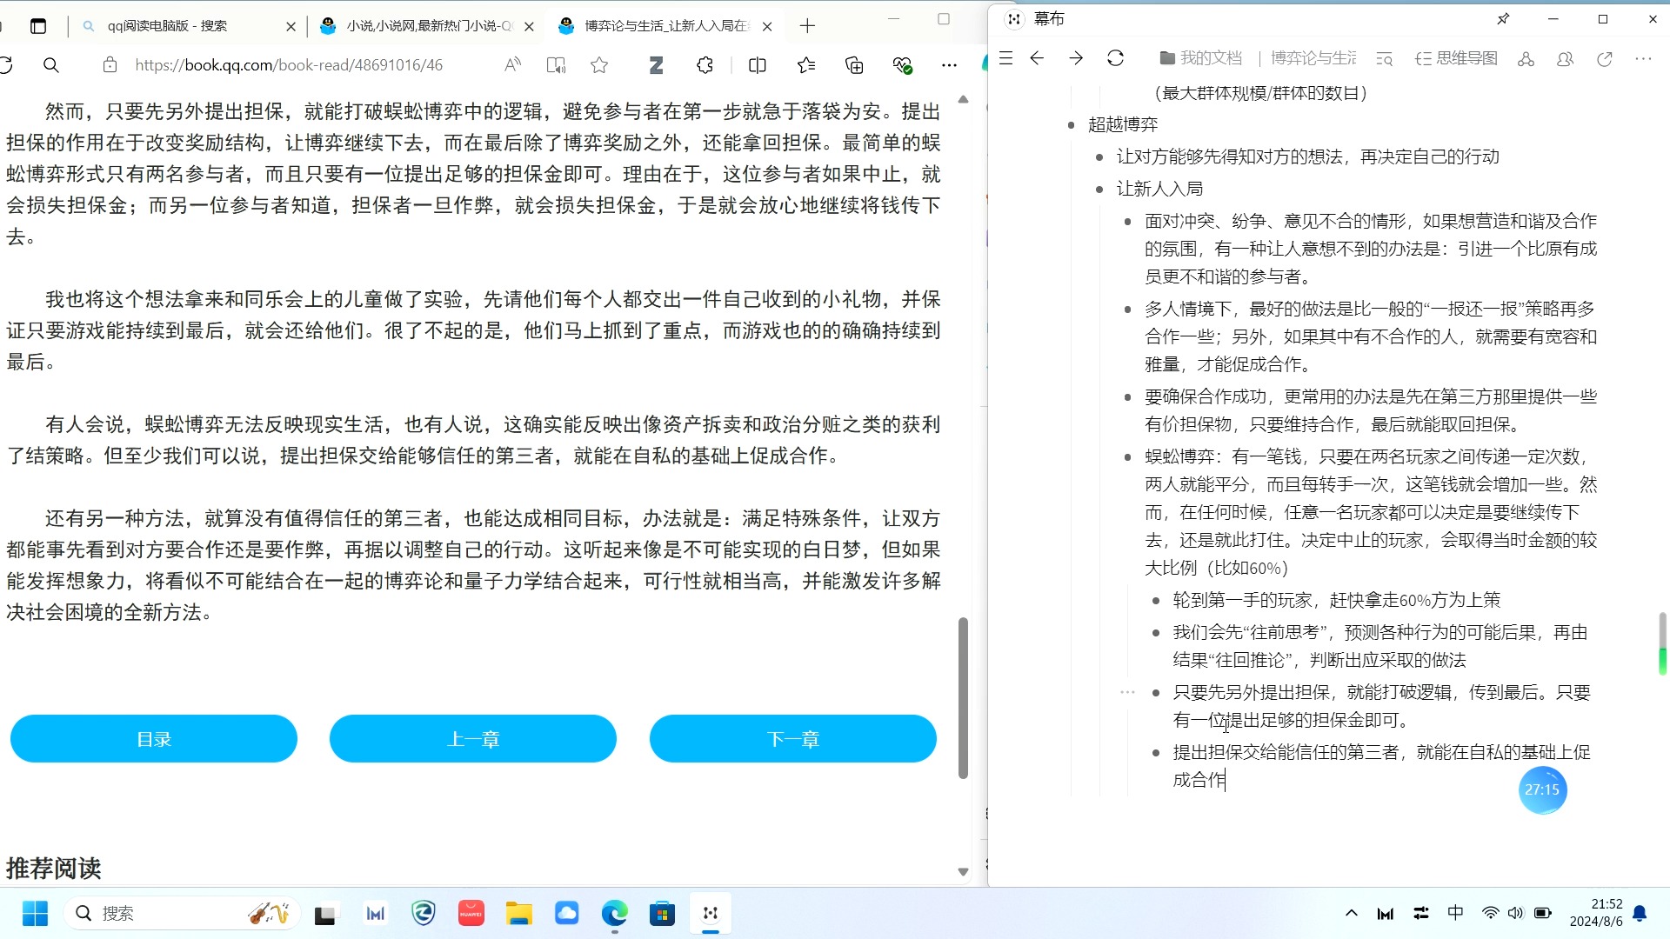Viewport: 1670px width, 939px height.
Task: Open 我的文档 folder breadcrumb
Action: pos(1201,58)
